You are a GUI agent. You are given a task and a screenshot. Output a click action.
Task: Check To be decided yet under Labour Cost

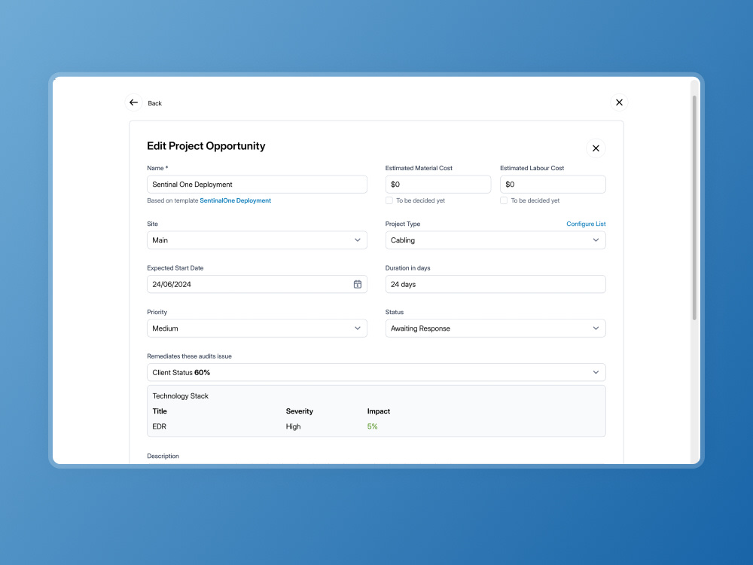coord(504,200)
